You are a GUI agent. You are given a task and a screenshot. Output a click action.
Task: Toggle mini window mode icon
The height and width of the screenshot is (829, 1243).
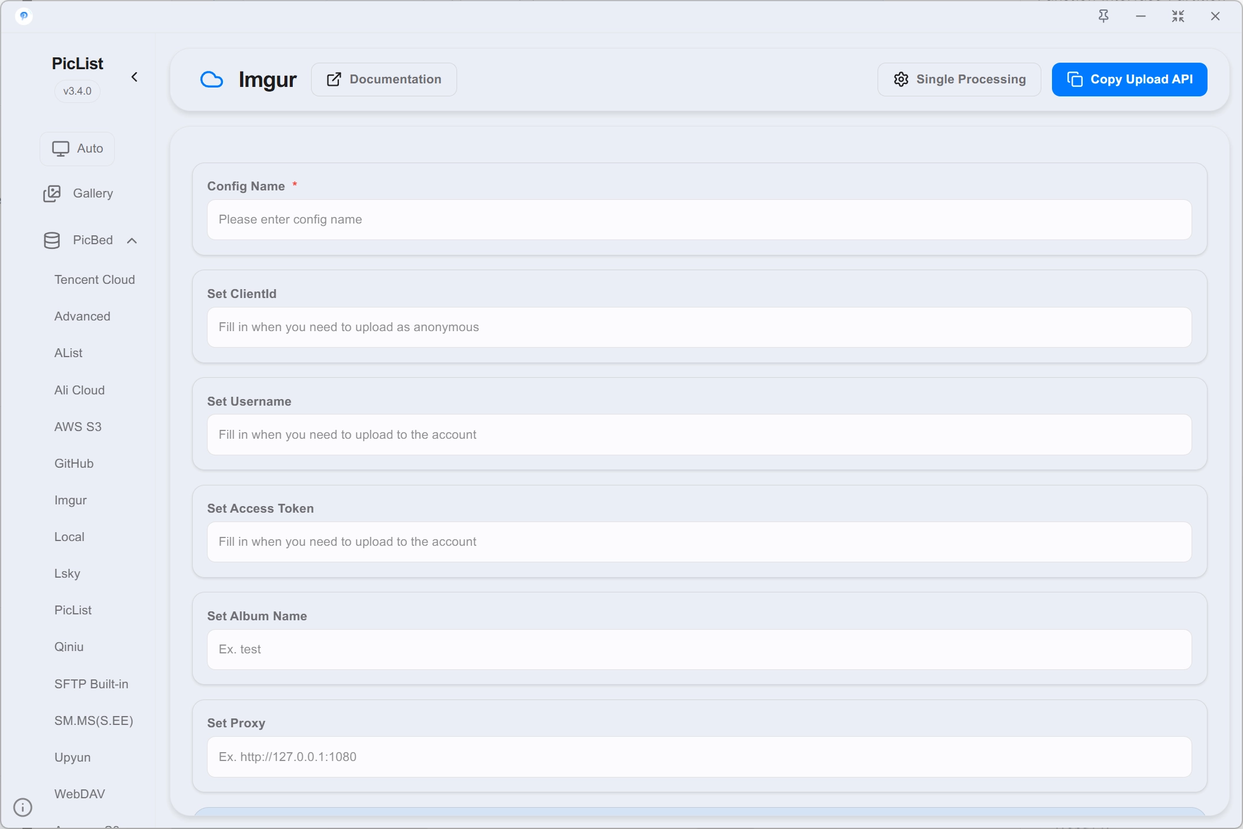[1178, 16]
